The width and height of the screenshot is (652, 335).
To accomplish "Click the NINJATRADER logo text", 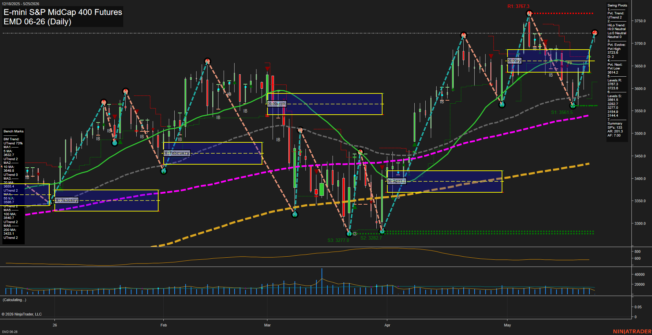I will [632, 332].
